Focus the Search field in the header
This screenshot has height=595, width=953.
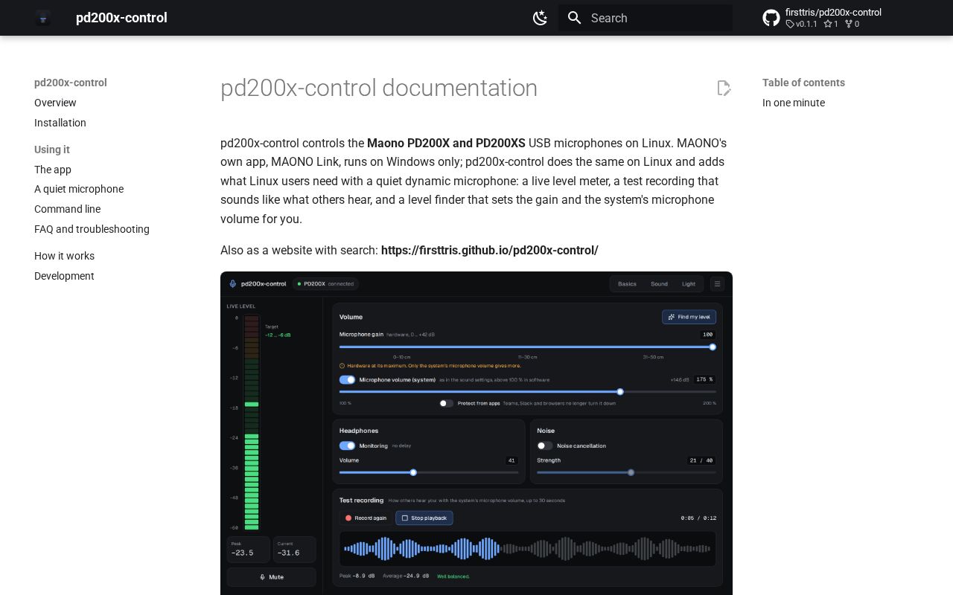click(x=646, y=18)
